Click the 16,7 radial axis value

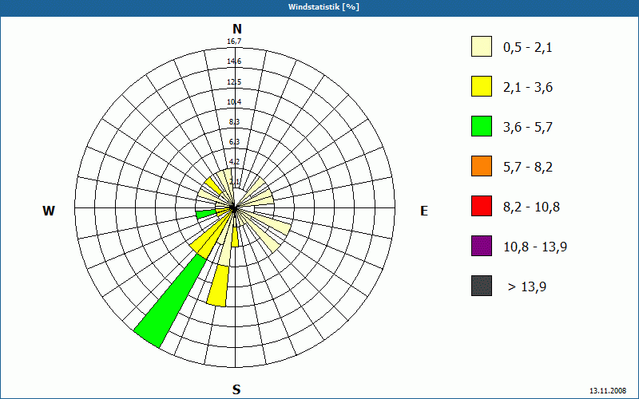click(x=234, y=41)
